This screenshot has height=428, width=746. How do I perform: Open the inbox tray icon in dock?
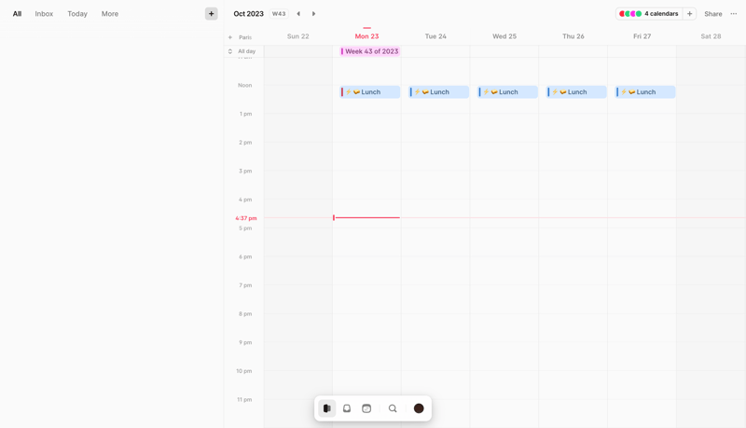click(x=347, y=408)
